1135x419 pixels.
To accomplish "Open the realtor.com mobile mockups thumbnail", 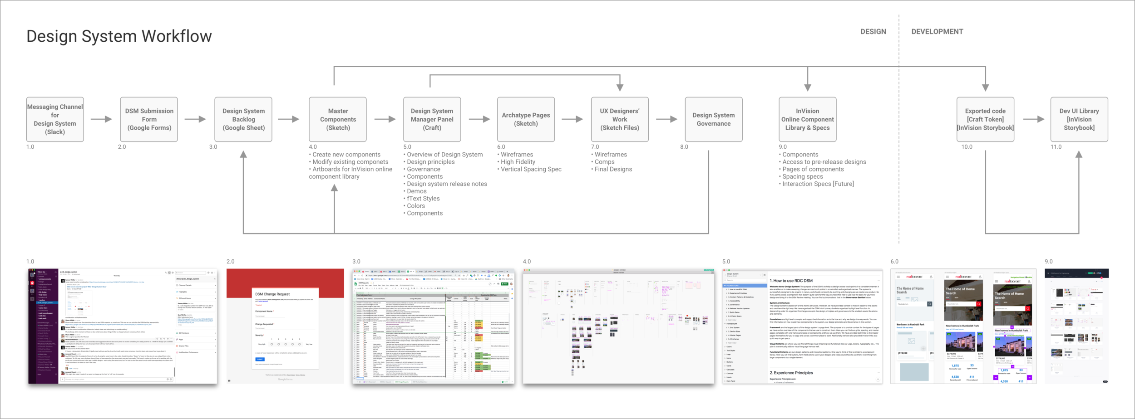I will [963, 326].
